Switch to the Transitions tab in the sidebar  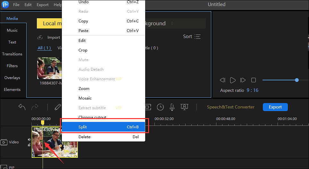click(x=12, y=54)
